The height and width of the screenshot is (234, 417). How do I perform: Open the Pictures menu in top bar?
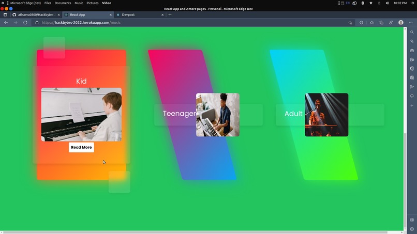93,3
